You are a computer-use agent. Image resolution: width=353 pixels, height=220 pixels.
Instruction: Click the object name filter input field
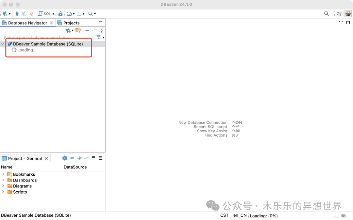pos(47,37)
